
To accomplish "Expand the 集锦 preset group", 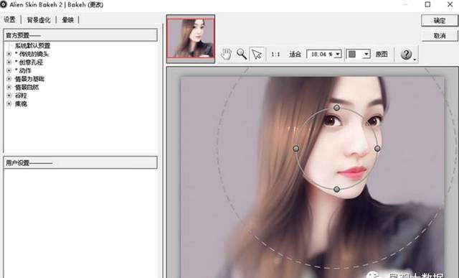I will pos(9,103).
